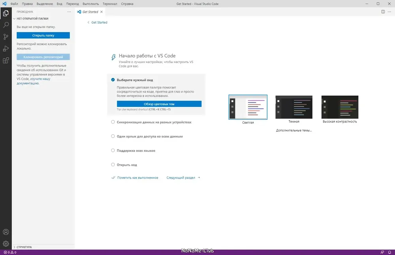Screen dimensions: 395x255
Task: Go to 'Следующий раздел' link
Action: [x=183, y=177]
